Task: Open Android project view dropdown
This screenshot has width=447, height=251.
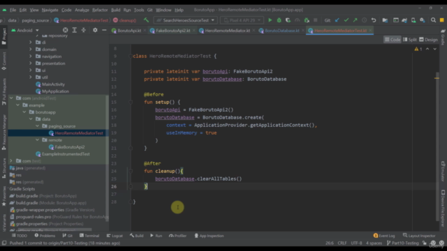Action: click(x=25, y=30)
